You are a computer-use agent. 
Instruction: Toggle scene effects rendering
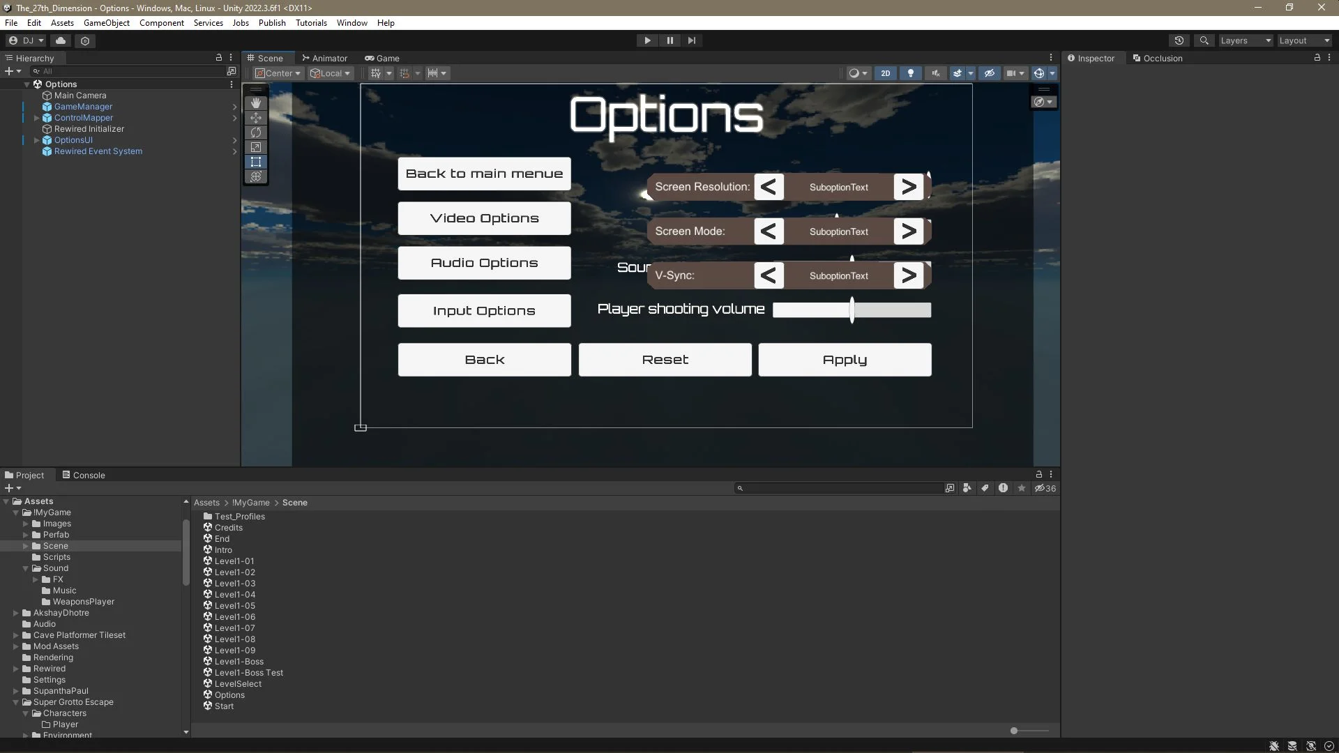[958, 73]
